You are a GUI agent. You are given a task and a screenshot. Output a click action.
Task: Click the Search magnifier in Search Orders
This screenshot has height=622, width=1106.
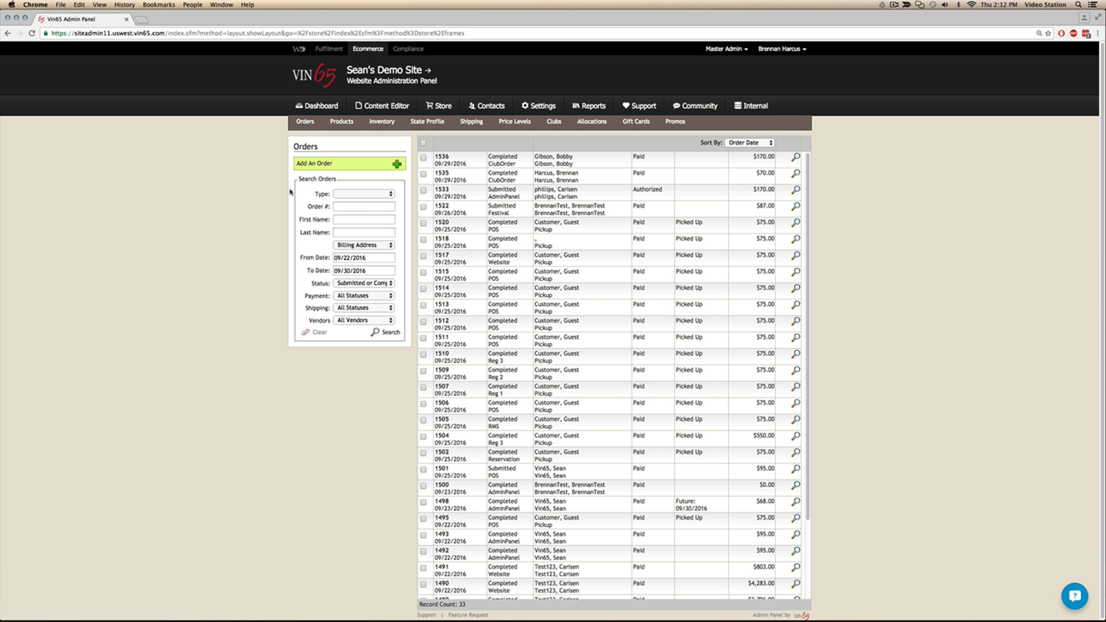375,332
